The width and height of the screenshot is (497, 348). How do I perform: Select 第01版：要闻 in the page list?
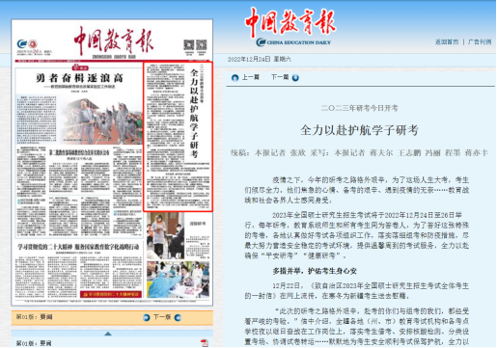coord(34,343)
